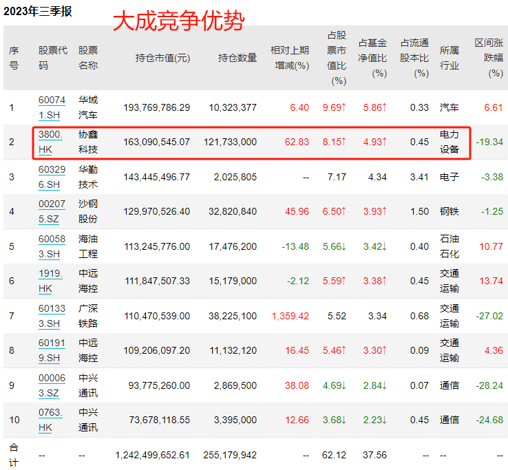Click the 相对上期增减(%) column header
Viewport: 508px width, 470px height.
tap(290, 58)
